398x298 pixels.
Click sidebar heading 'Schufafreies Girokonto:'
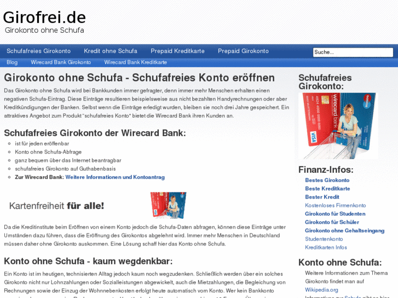point(325,81)
